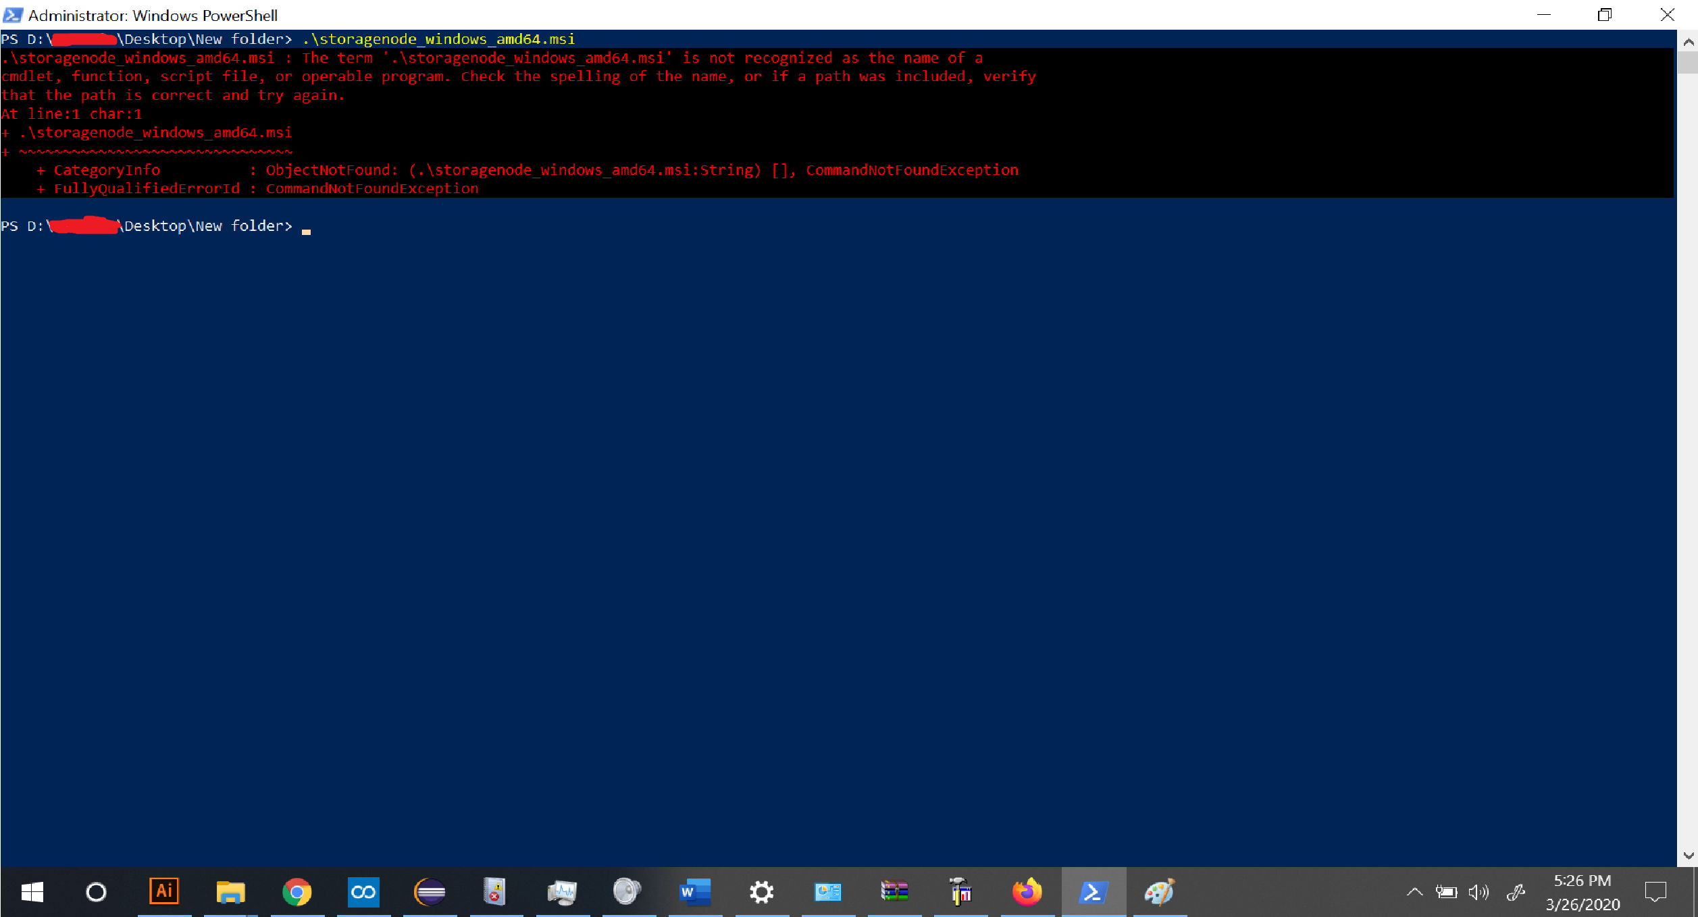Click the active PowerShell taskbar button
This screenshot has height=917, width=1698.
pyautogui.click(x=1093, y=892)
